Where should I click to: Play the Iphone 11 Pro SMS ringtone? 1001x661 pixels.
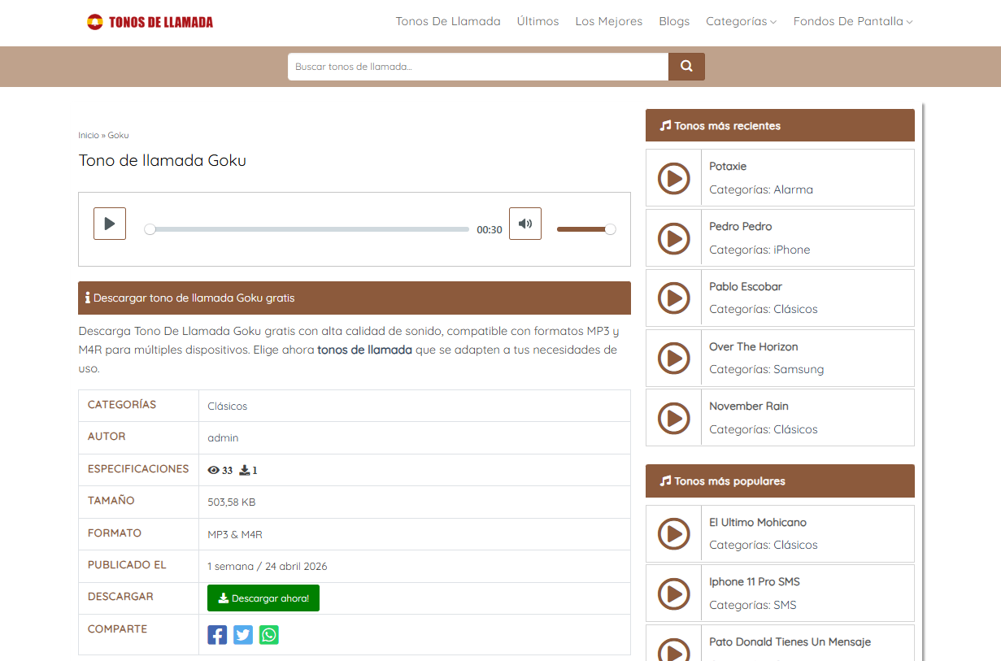(673, 594)
